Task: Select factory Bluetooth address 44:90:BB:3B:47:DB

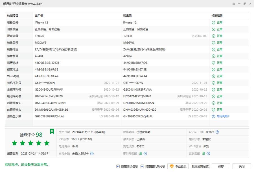Action: 47,63
